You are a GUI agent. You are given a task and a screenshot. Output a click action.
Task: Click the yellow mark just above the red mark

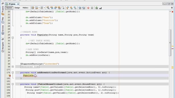tap(173, 46)
